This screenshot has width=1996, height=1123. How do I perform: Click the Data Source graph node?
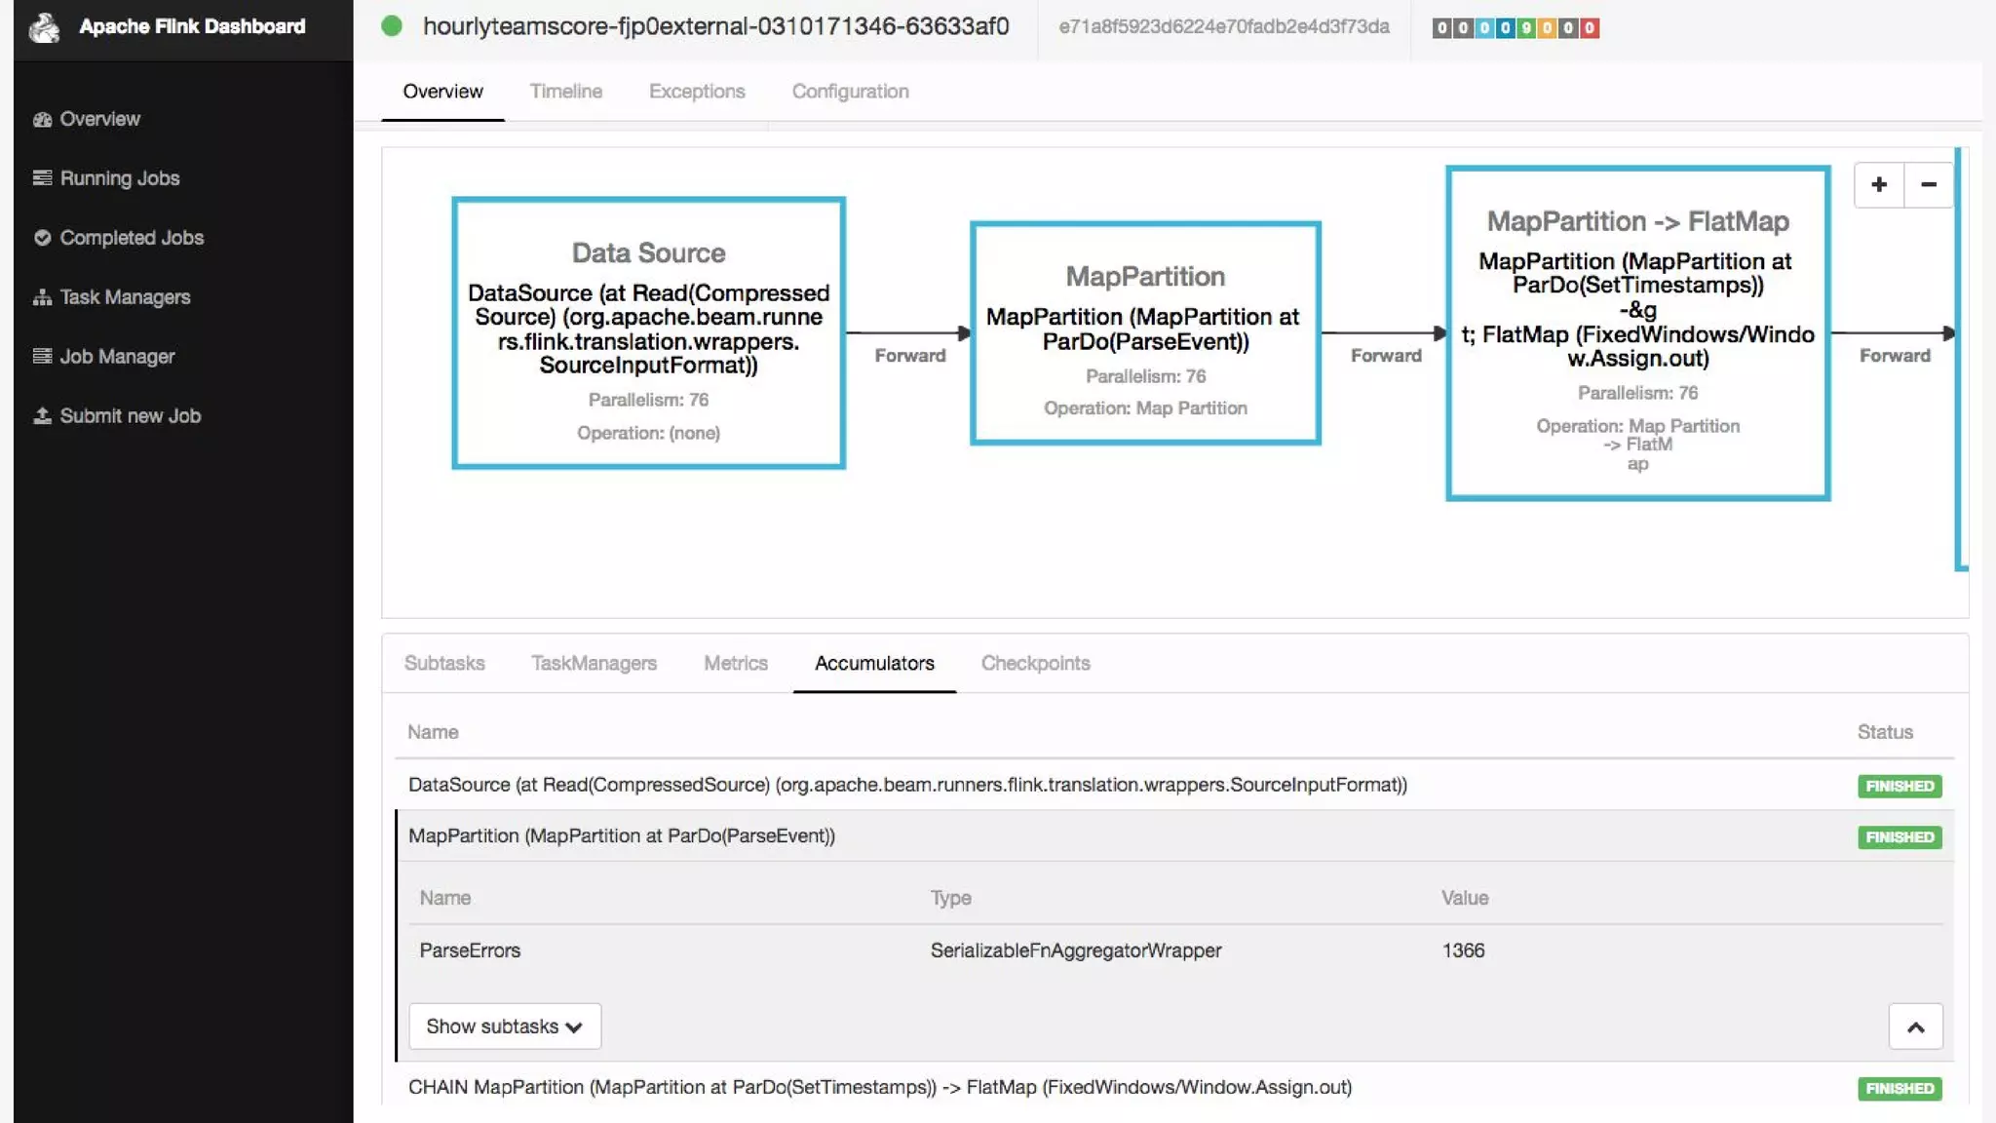[x=648, y=332]
